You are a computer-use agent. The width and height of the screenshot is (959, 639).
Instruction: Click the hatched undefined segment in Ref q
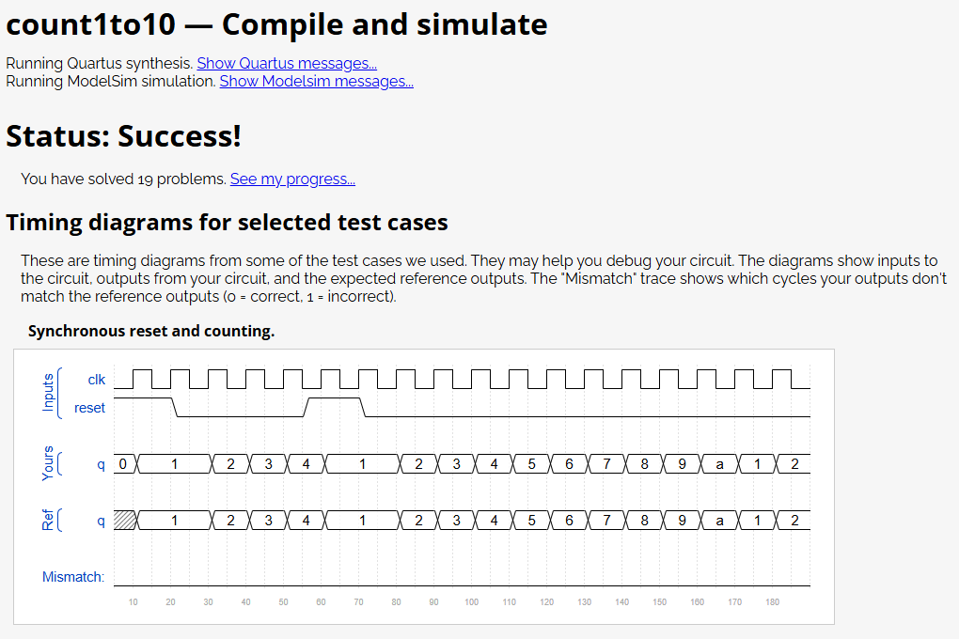tap(125, 521)
